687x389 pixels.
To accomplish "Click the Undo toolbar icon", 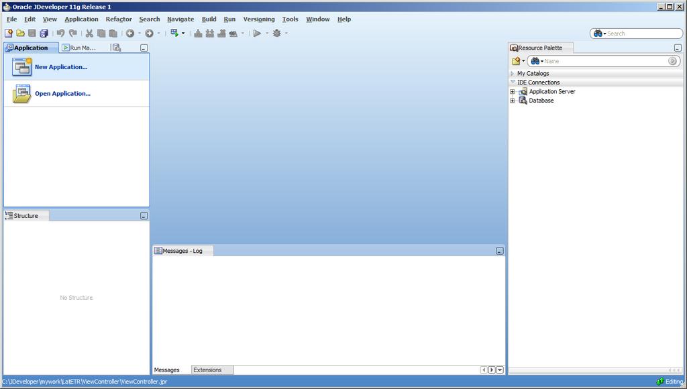I will 60,34.
